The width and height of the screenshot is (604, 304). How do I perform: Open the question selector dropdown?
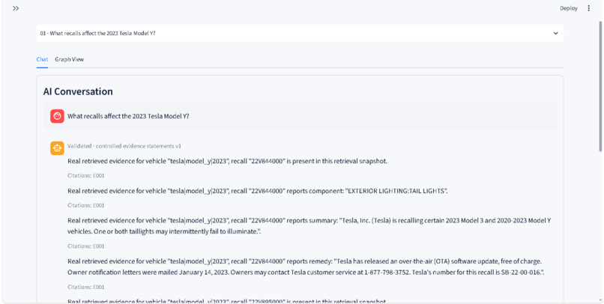300,33
